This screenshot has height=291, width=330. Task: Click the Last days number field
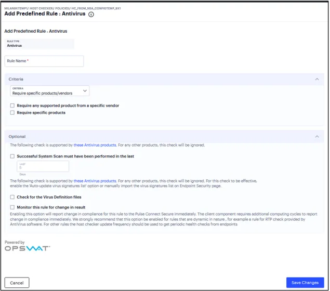(x=43, y=166)
